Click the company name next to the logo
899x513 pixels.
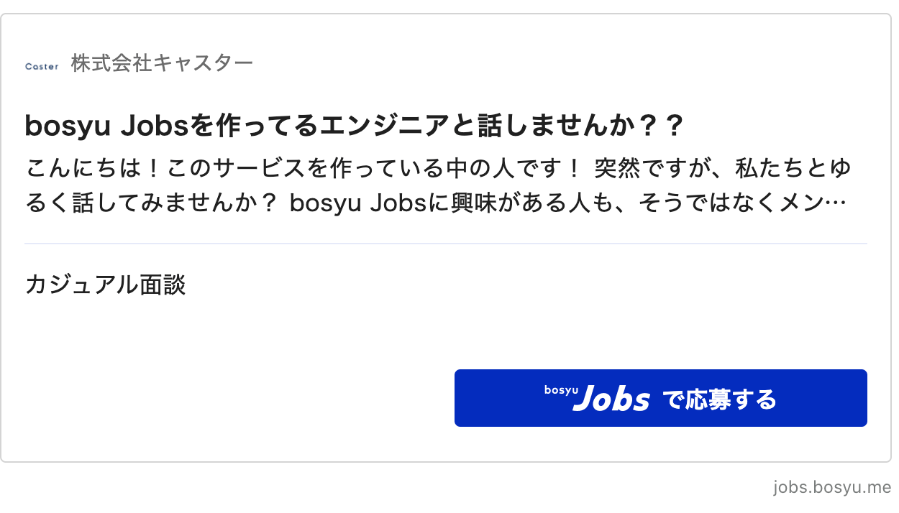pos(160,63)
